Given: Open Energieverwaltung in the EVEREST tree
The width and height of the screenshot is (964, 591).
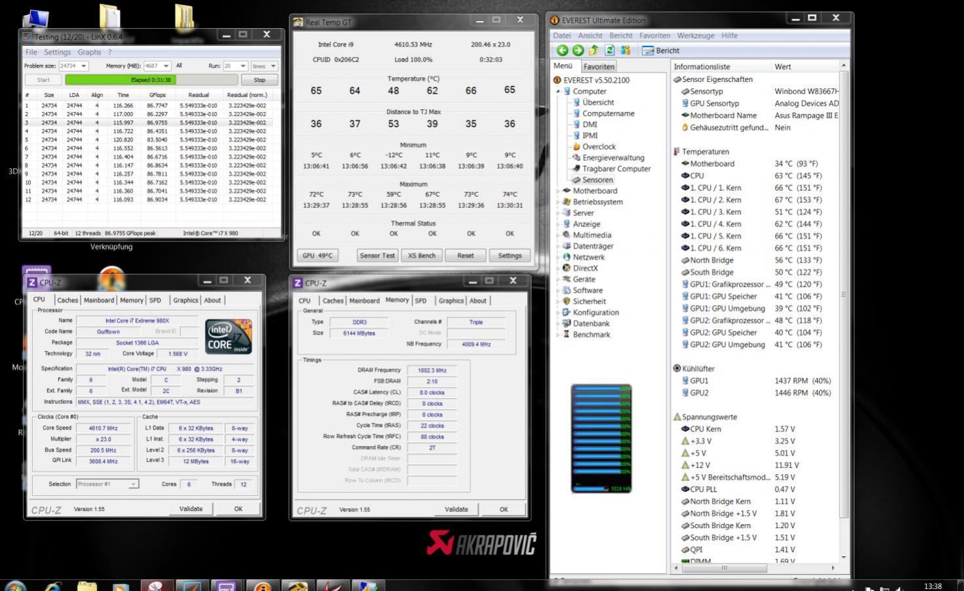Looking at the screenshot, I should (608, 157).
